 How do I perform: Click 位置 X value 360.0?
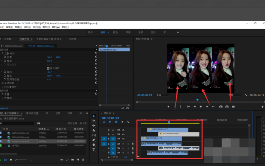coord(49,57)
